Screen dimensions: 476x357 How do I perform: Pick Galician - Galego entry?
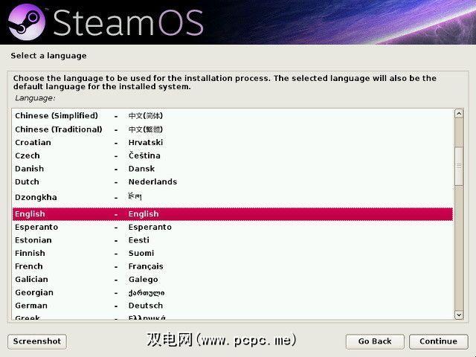click(233, 280)
